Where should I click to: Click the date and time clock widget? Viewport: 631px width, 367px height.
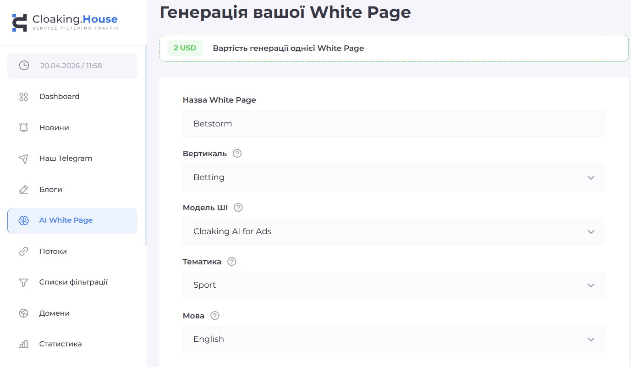[x=72, y=66]
